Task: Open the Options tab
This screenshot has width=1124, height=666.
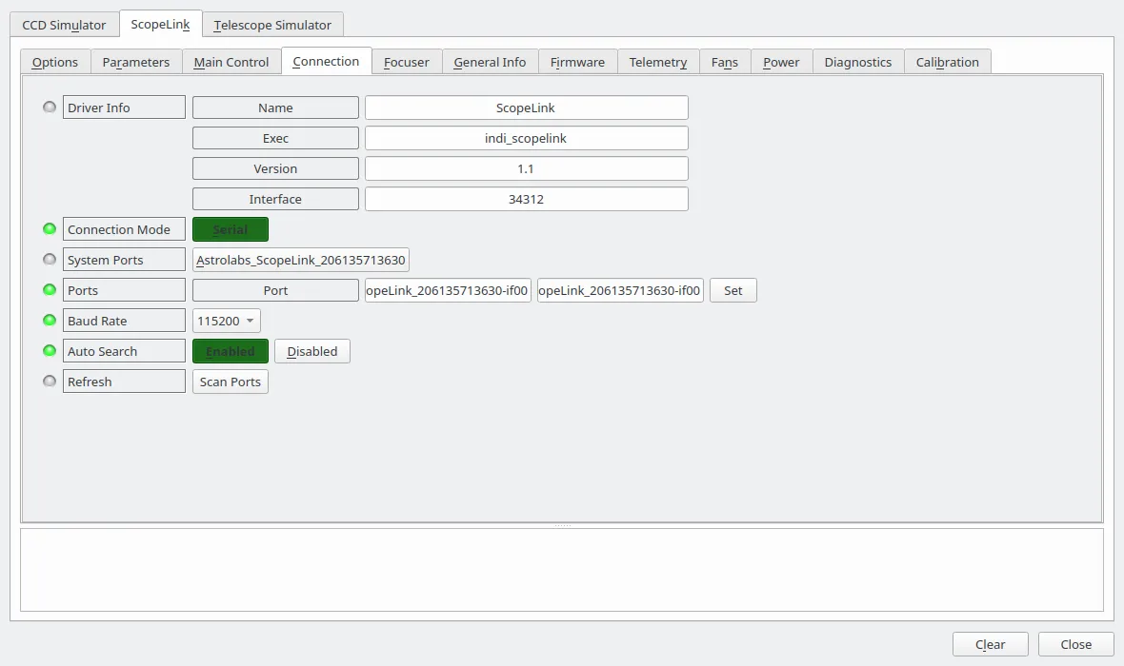Action: pos(54,62)
